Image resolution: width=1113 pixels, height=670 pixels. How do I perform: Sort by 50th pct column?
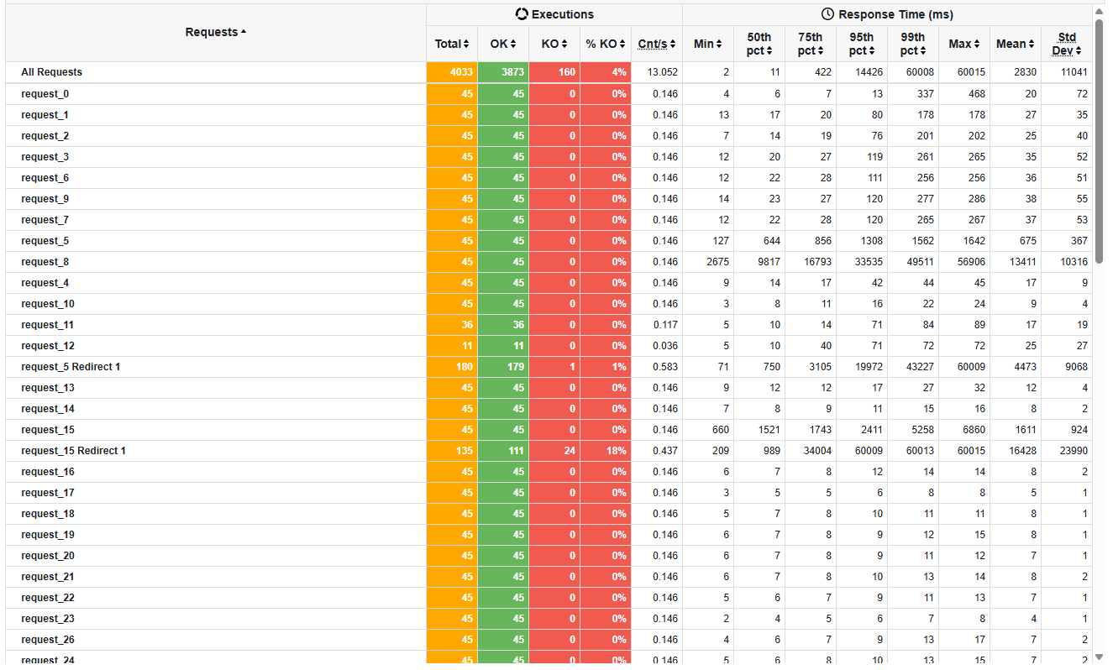click(x=759, y=44)
